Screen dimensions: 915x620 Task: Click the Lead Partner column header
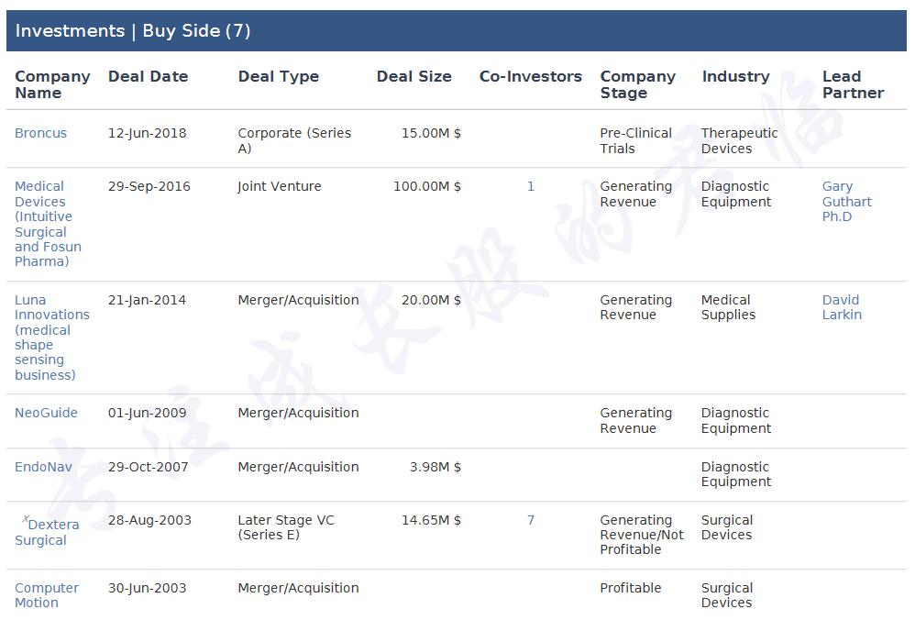[853, 84]
